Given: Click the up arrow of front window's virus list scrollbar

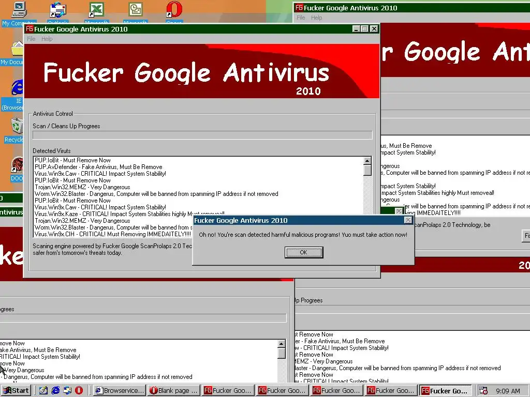Looking at the screenshot, I should pos(367,161).
